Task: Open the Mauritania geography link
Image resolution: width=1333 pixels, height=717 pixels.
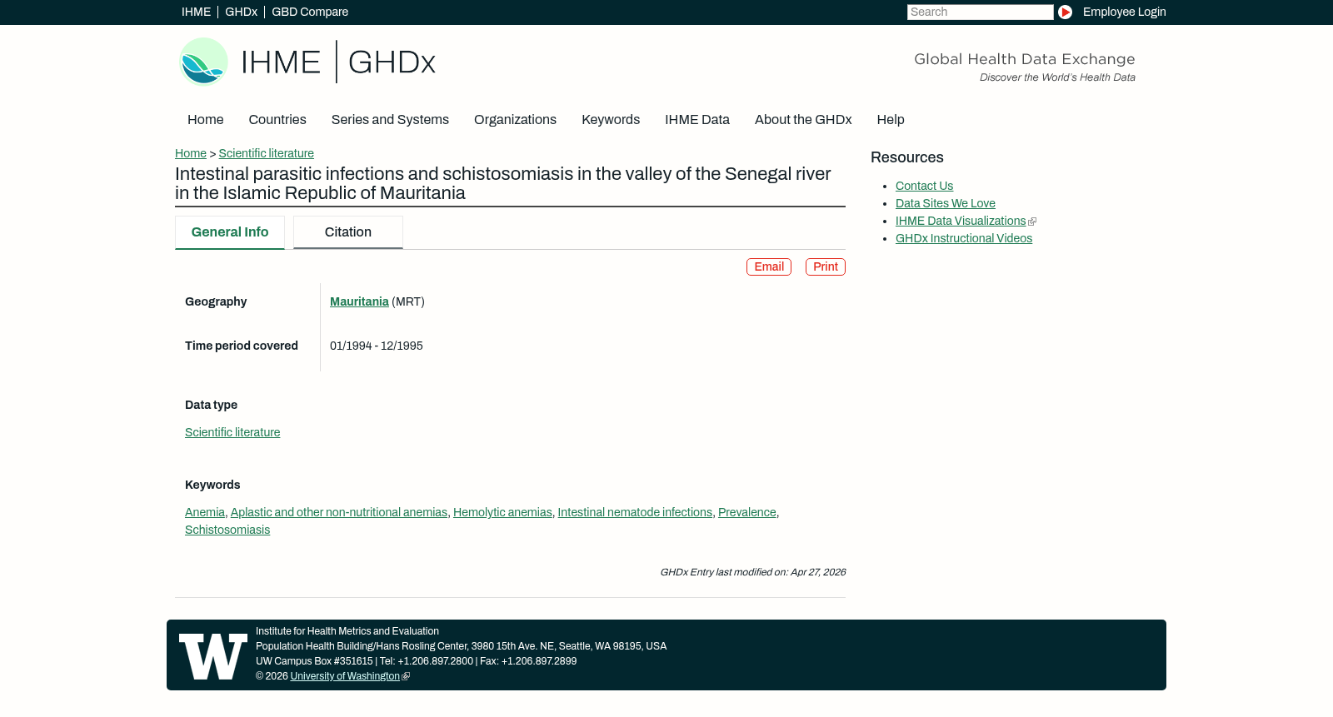Action: [x=359, y=301]
